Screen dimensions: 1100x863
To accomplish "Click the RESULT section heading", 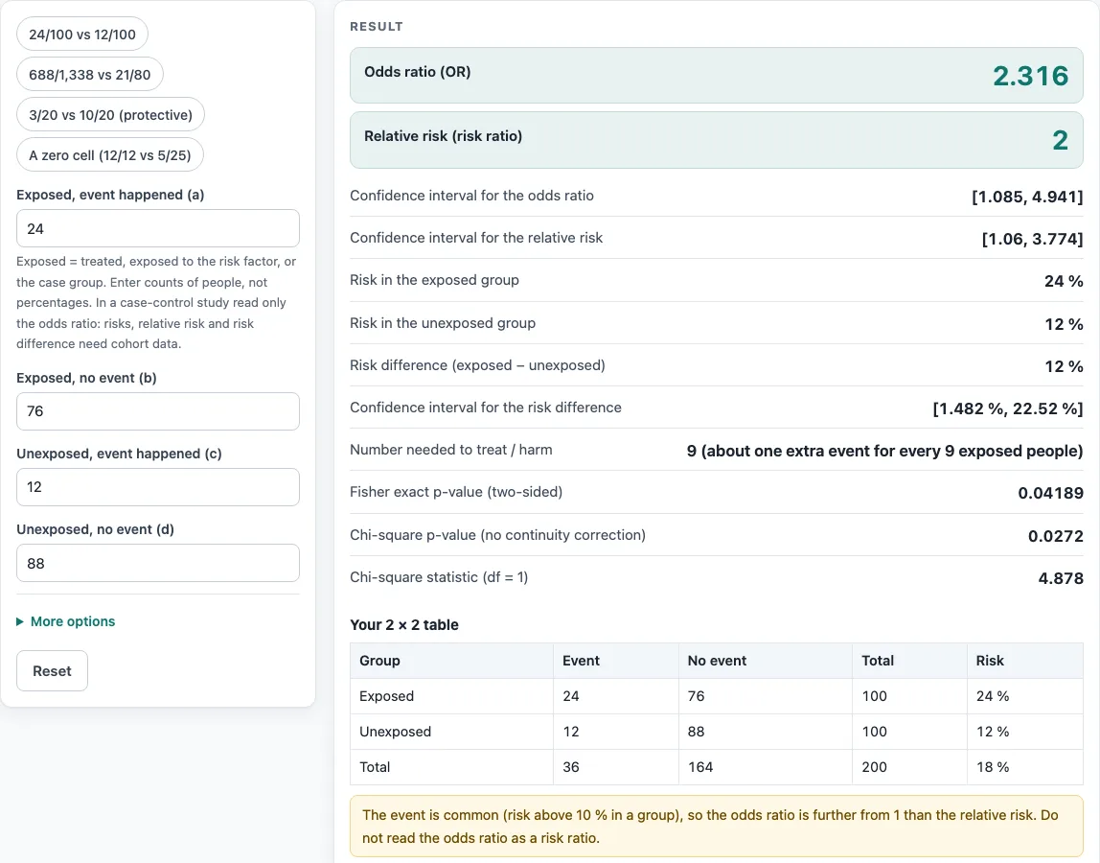I will [x=377, y=27].
